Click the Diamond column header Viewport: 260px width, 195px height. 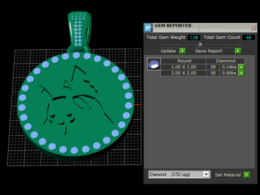click(225, 61)
